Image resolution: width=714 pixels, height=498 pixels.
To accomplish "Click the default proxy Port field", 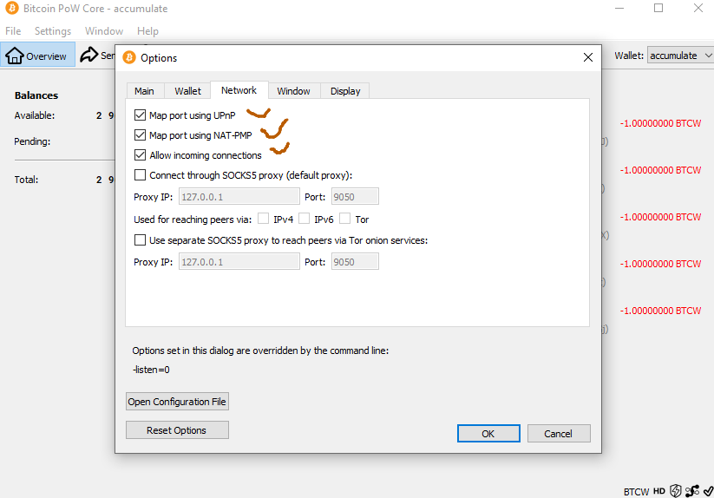I will (355, 197).
